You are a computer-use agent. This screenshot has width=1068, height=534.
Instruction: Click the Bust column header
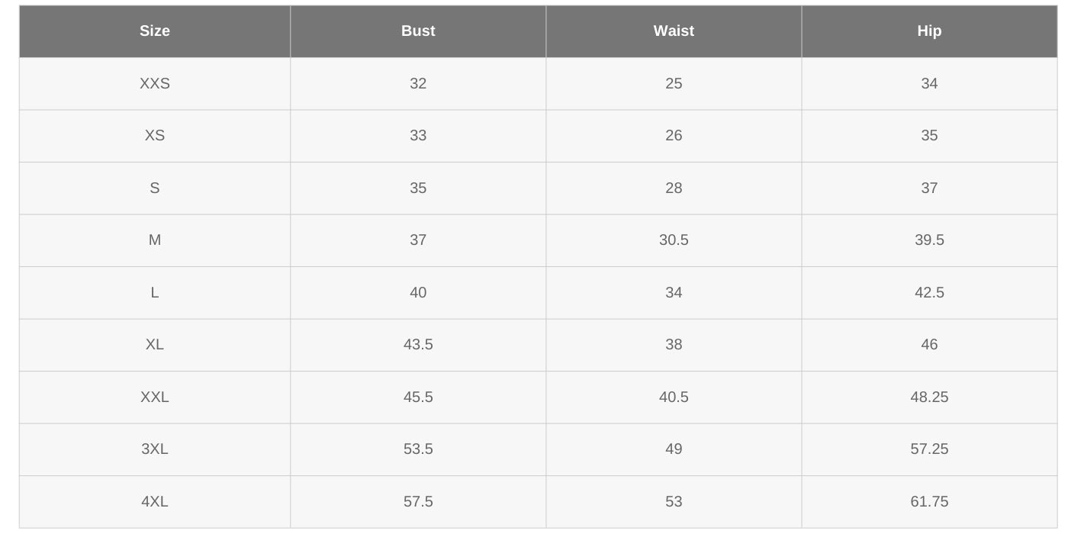pyautogui.click(x=418, y=31)
